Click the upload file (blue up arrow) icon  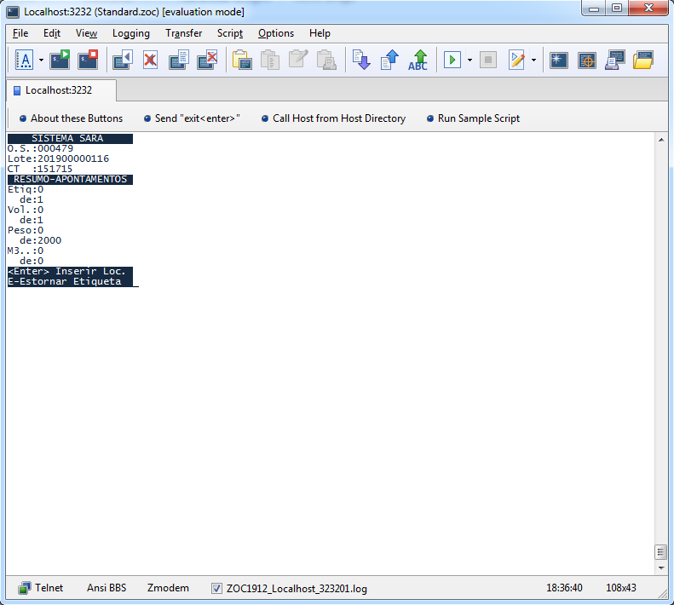[389, 60]
